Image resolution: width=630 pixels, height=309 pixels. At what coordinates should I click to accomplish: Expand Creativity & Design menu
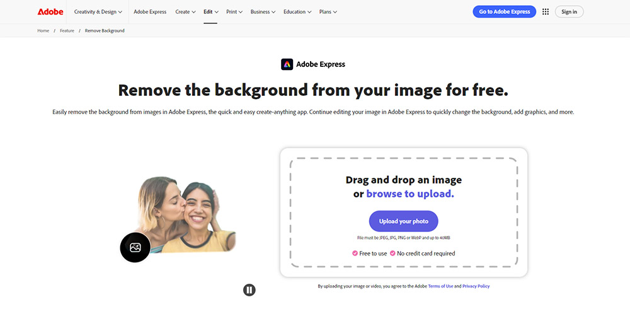[98, 12]
